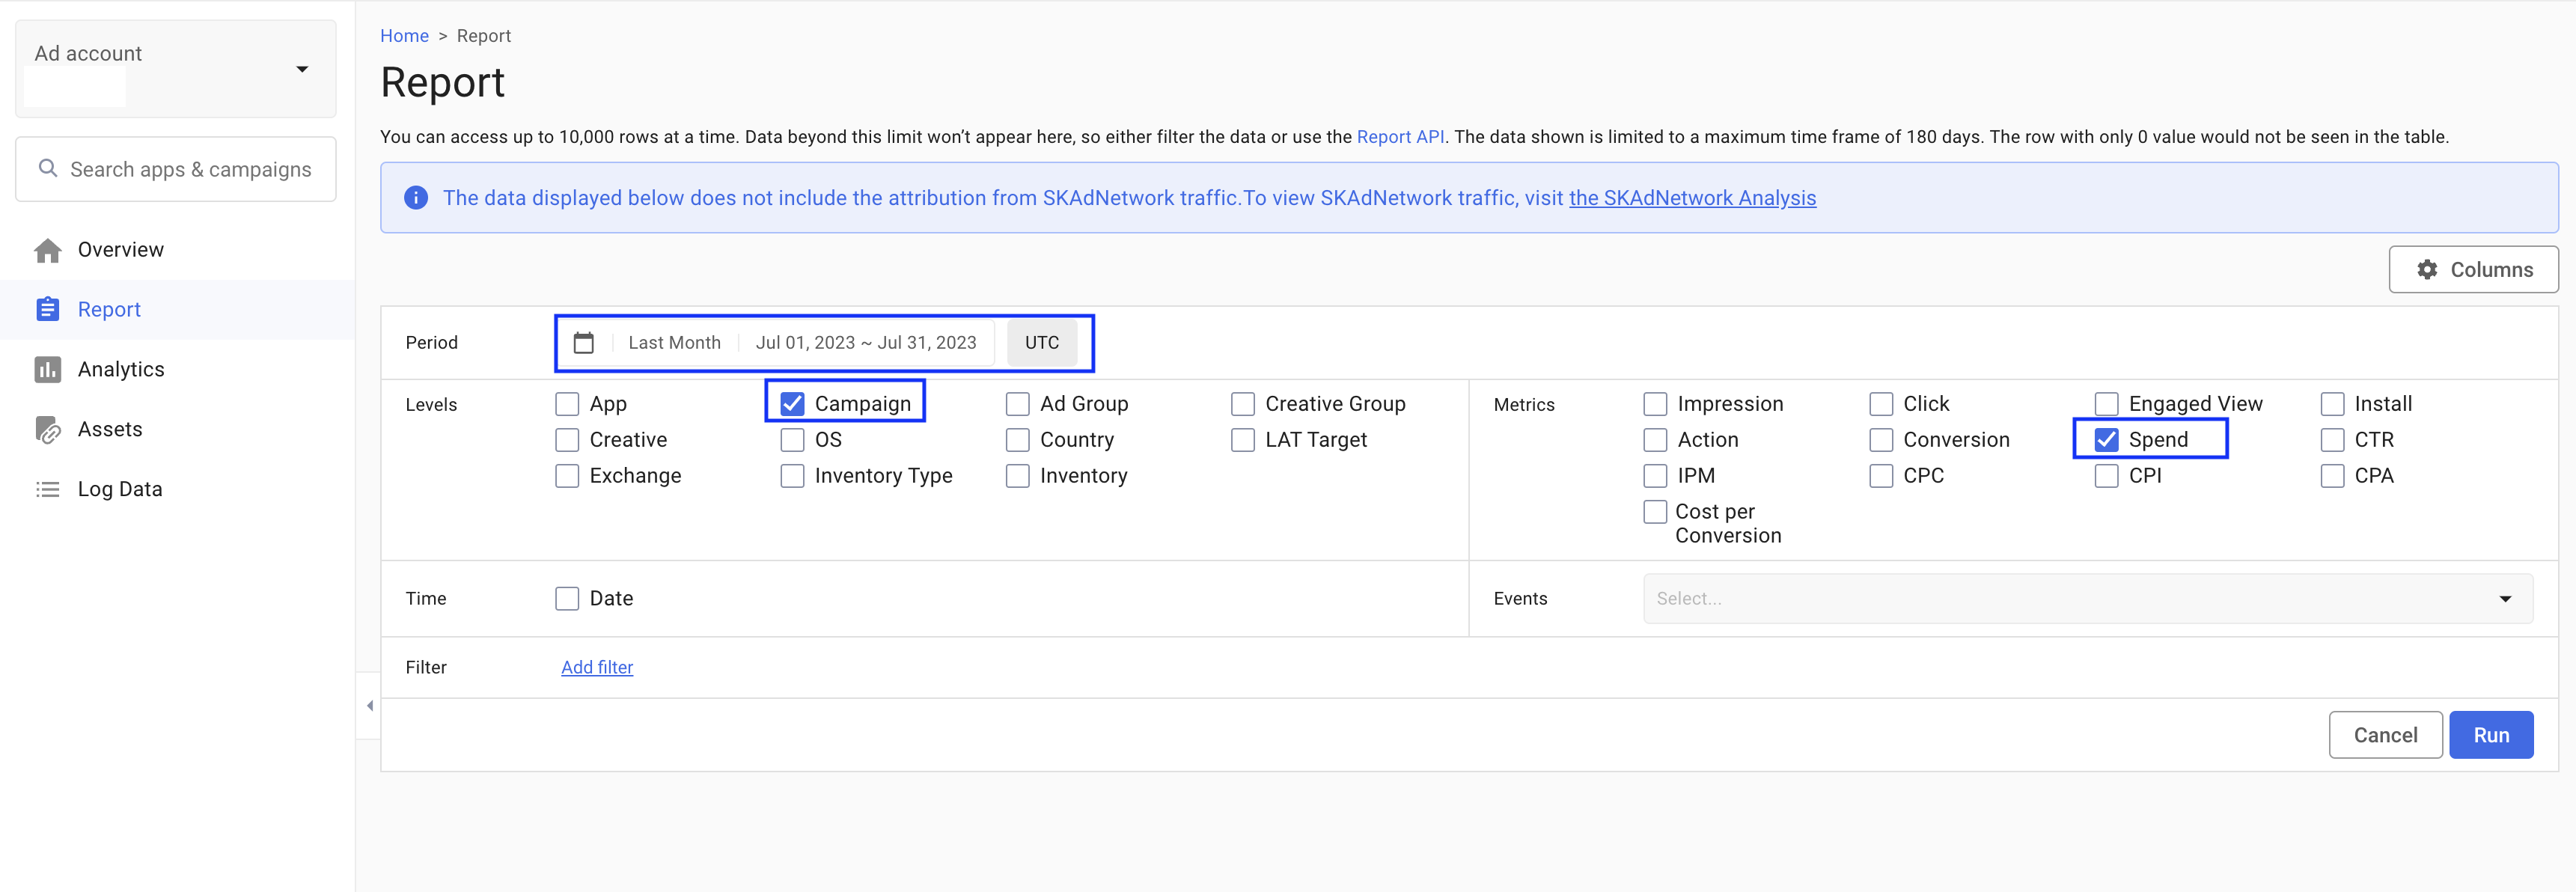2576x892 pixels.
Task: Uncheck the Campaign level checkbox
Action: [x=792, y=403]
